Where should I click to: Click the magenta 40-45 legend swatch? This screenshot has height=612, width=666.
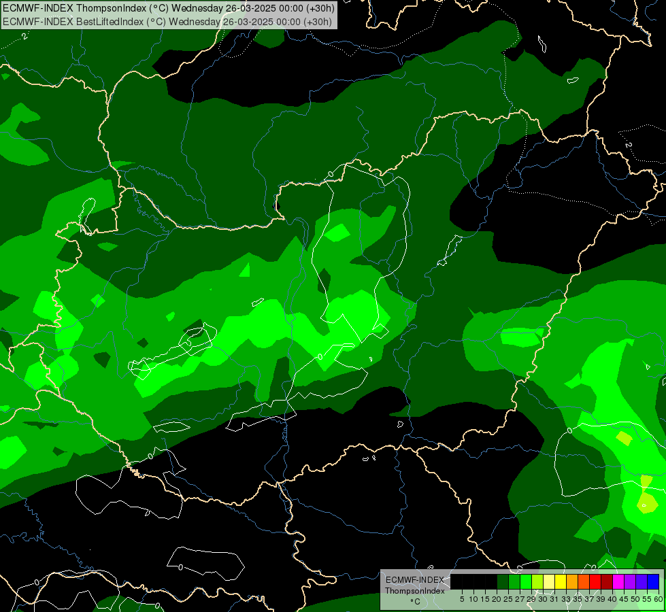click(x=618, y=581)
